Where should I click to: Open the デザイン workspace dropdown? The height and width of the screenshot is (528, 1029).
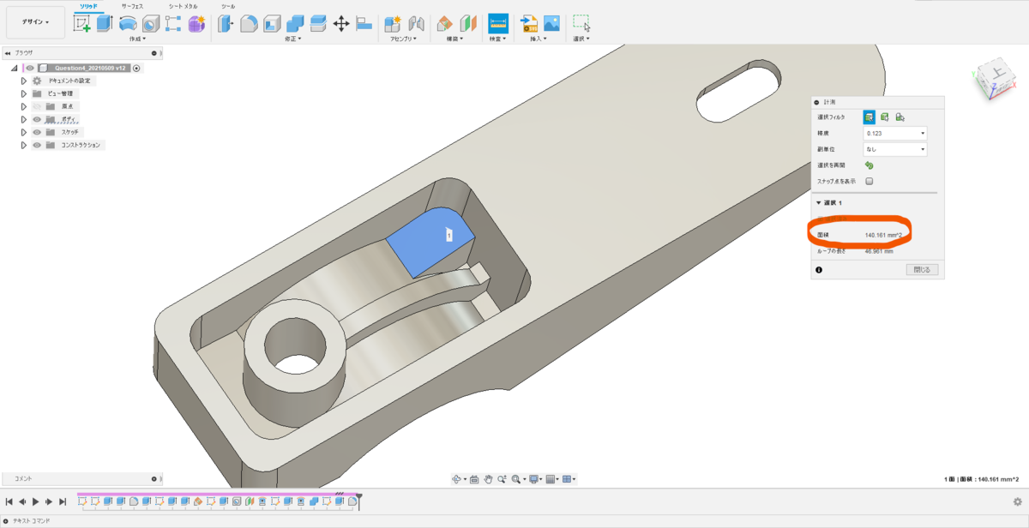(x=35, y=22)
